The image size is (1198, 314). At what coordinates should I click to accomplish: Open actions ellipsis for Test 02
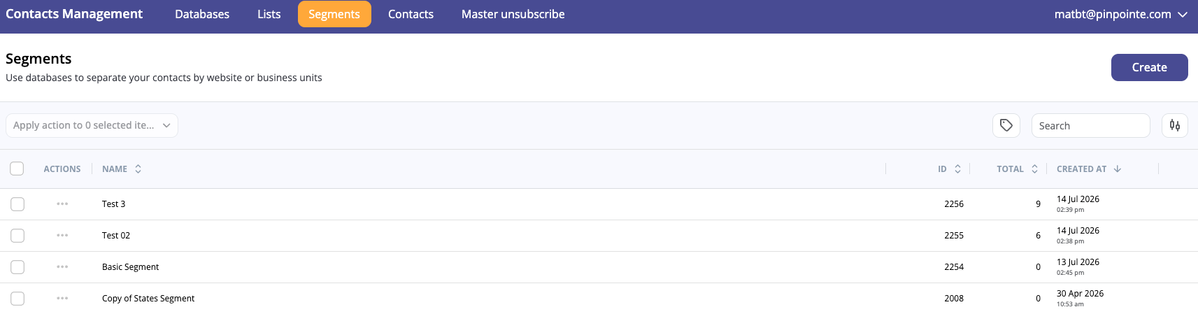(x=62, y=236)
